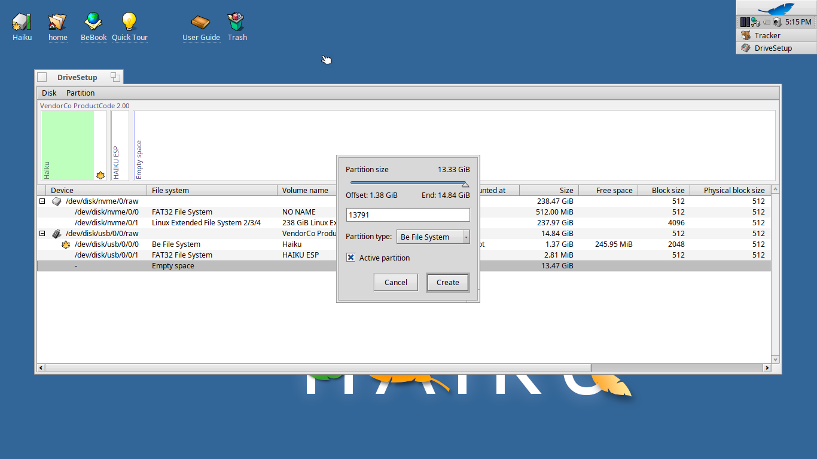
Task: Click the Create button
Action: point(447,283)
